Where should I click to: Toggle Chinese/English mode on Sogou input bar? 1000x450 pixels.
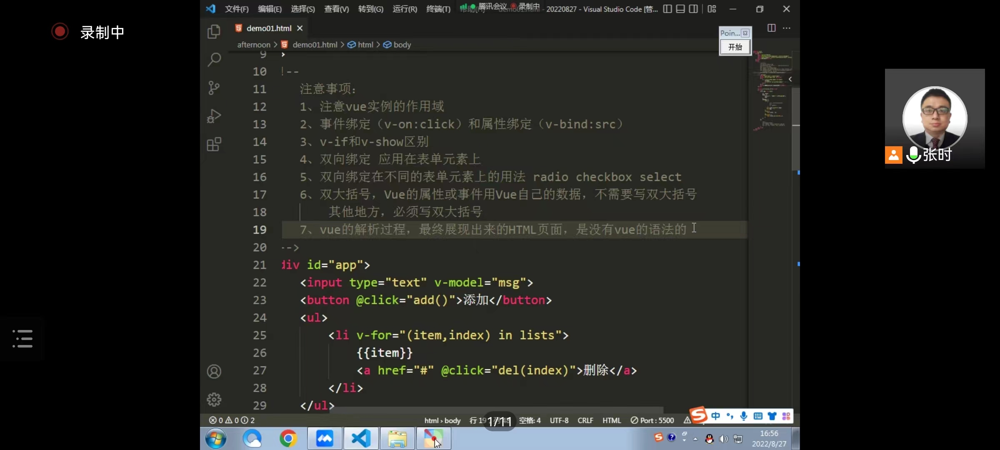click(716, 416)
